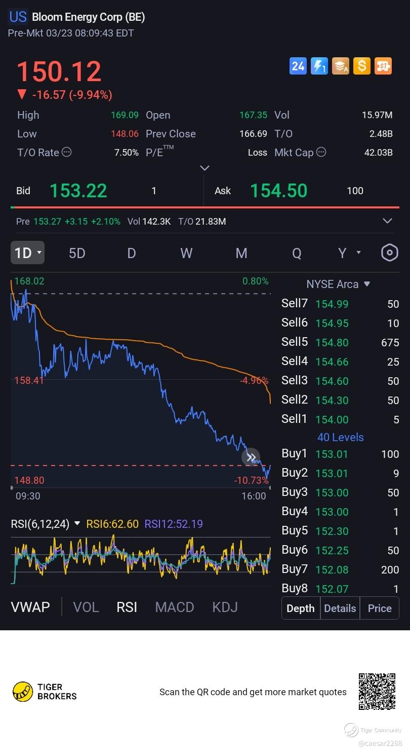Tap the QR code image
Screen dimensions: 410x753
click(377, 691)
